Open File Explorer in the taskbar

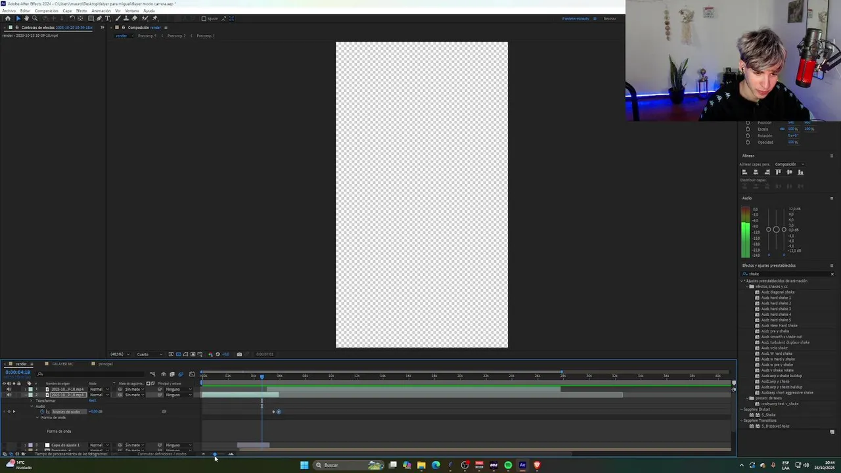[421, 465]
